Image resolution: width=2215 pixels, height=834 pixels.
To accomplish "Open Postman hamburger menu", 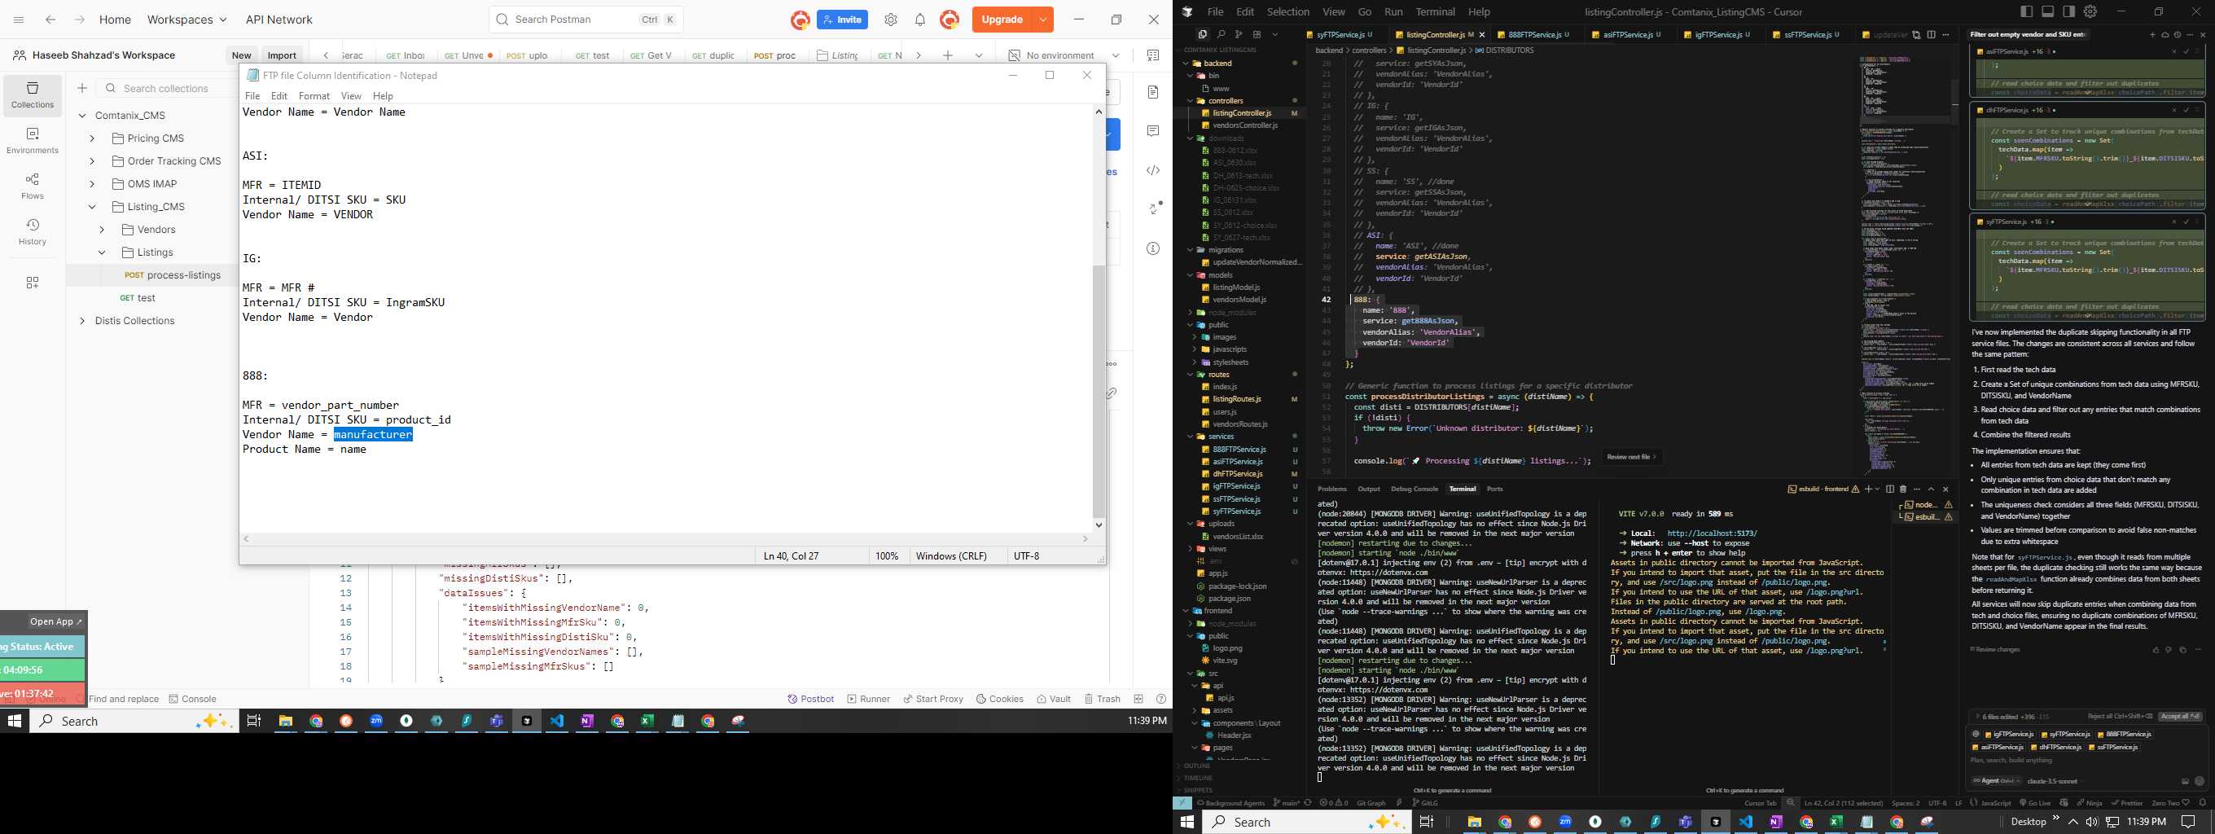I will pyautogui.click(x=19, y=20).
